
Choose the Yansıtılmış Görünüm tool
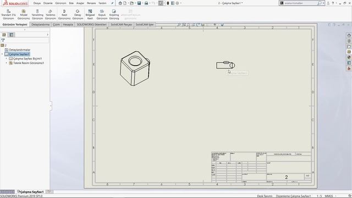click(x=37, y=15)
